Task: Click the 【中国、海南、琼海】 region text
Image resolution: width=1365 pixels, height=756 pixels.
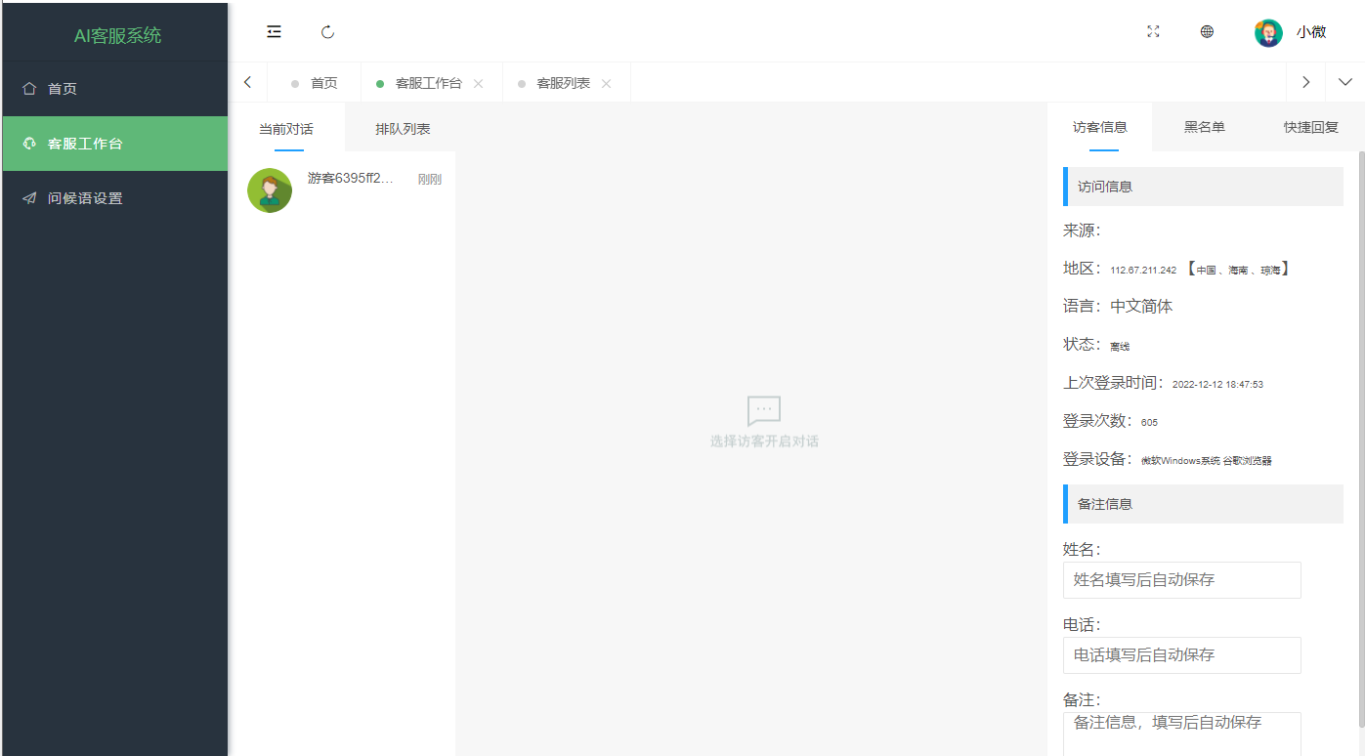Action: click(1238, 270)
